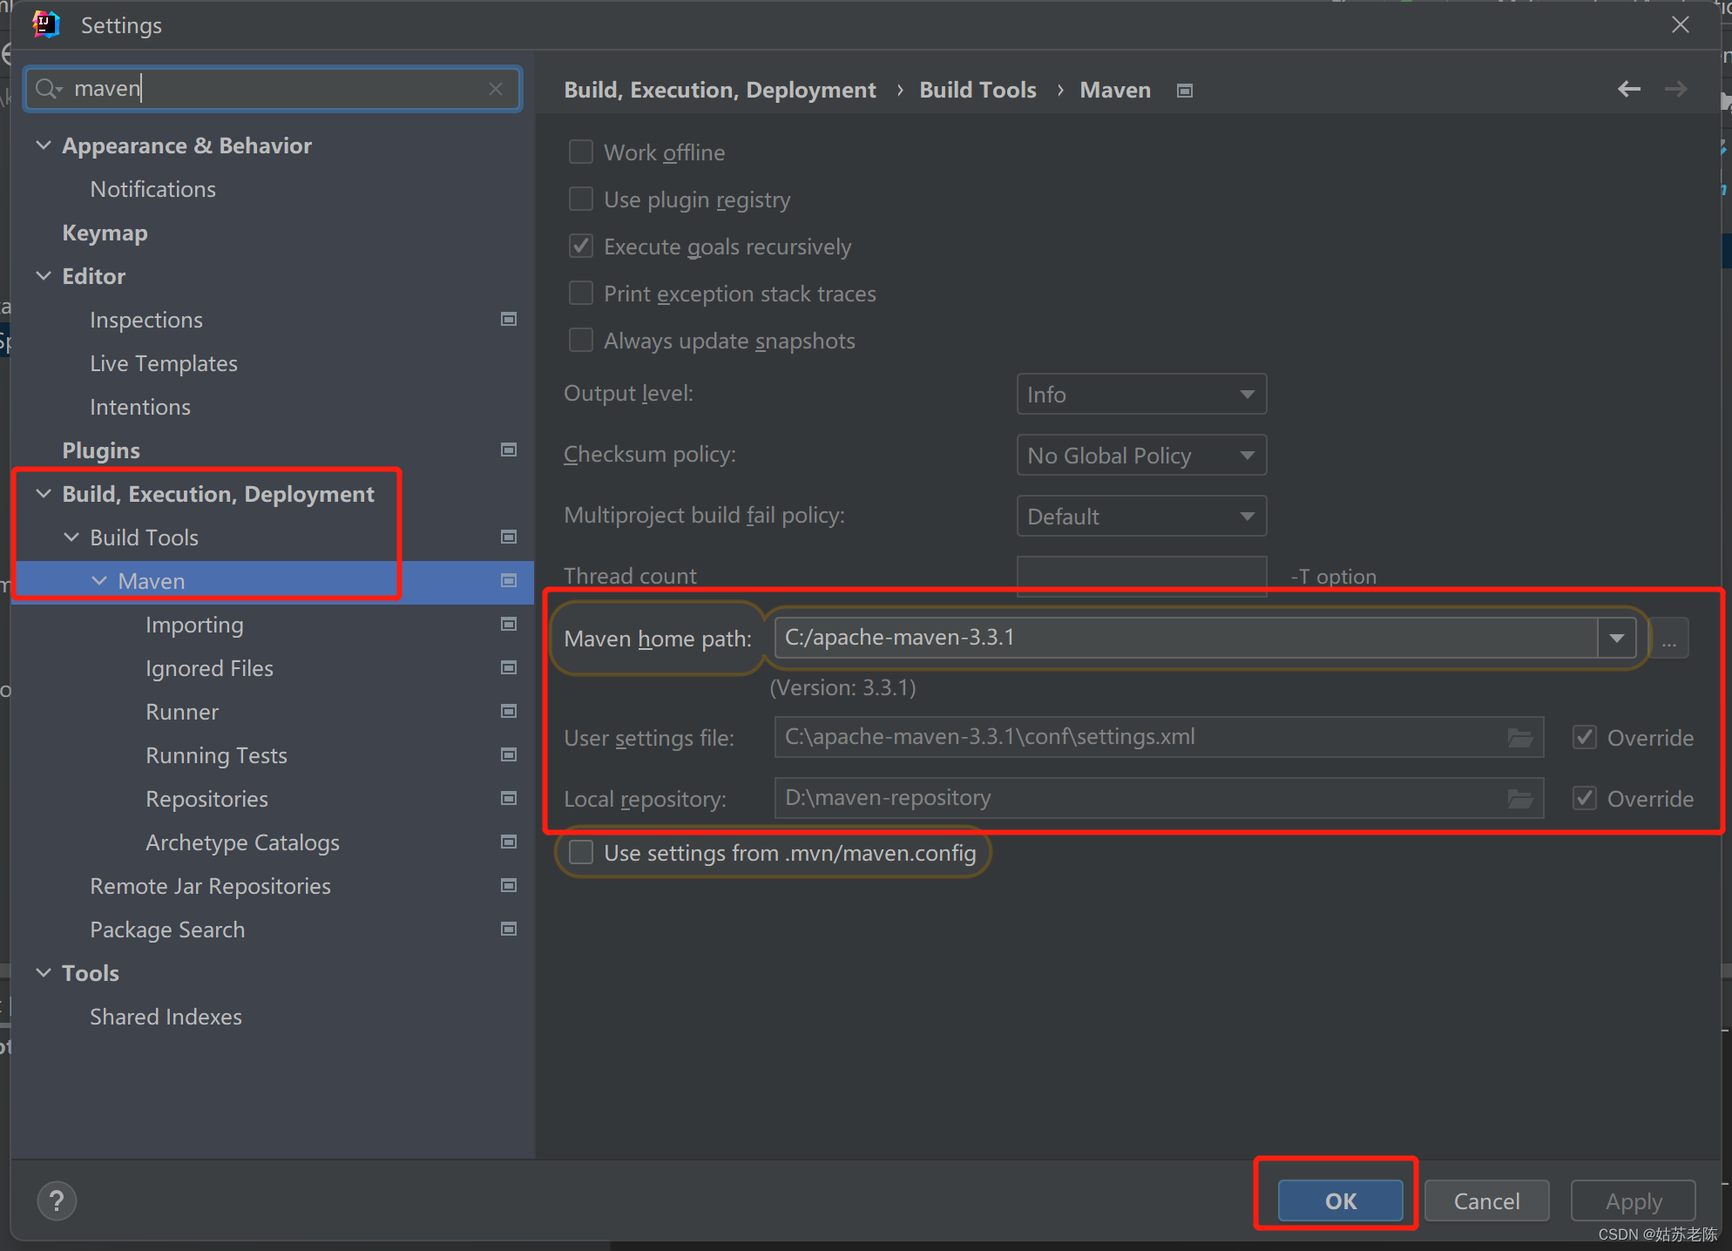
Task: Collapse Appearance & Behavior section
Action: (44, 145)
